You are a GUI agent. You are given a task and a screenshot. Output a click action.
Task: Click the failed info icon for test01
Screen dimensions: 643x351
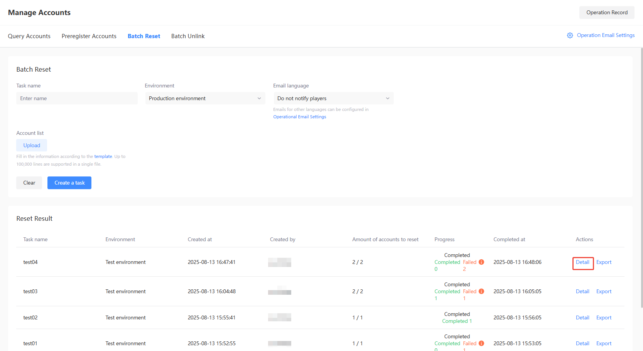tap(481, 343)
